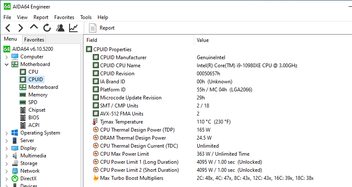Refresh the page with the circular arrow icon
The image size is (352, 187).
(47, 28)
